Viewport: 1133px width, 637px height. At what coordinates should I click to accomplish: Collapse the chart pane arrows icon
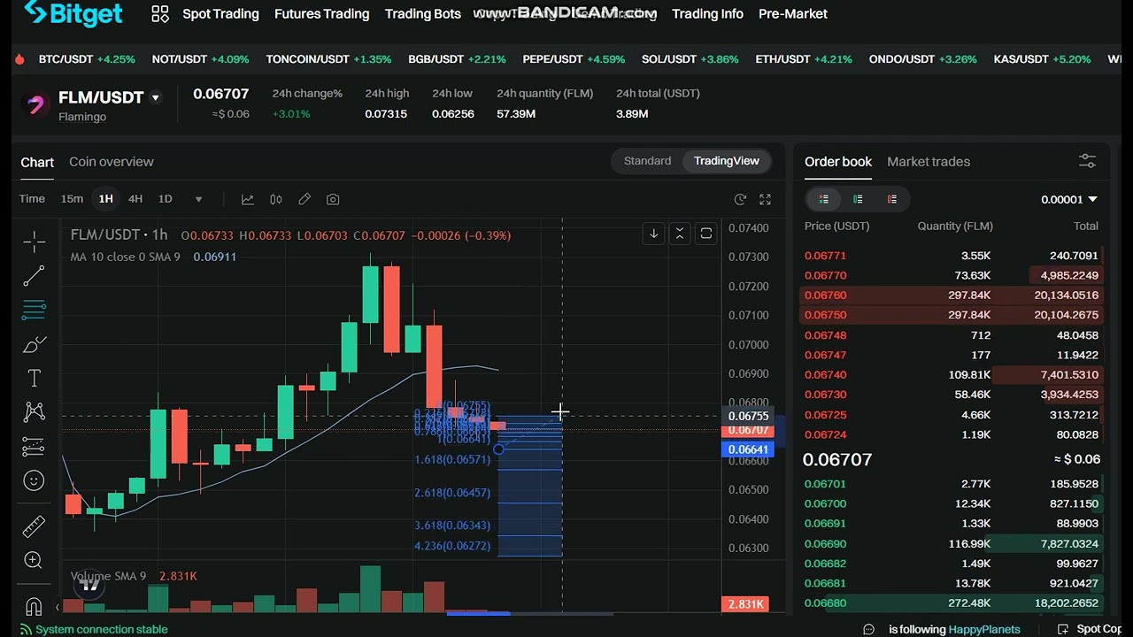(680, 234)
